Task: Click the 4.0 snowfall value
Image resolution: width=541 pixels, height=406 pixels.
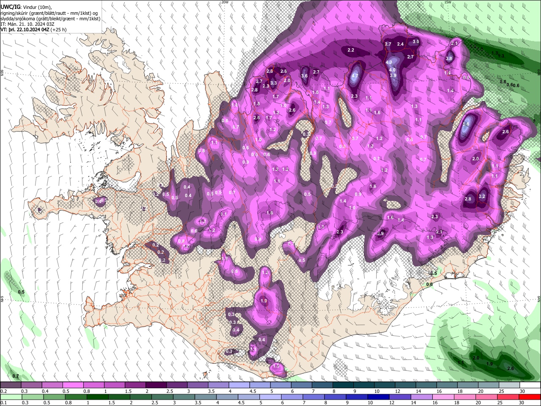Action: [392, 70]
